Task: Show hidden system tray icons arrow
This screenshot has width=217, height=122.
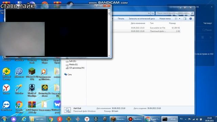Action: [185, 119]
